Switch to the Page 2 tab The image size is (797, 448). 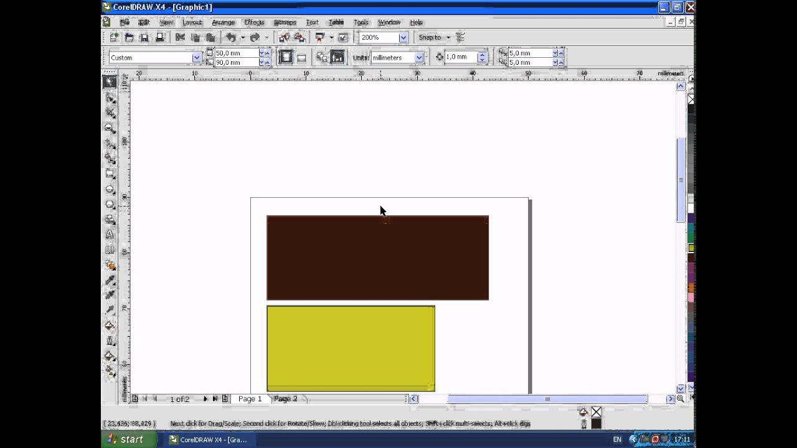coord(286,399)
